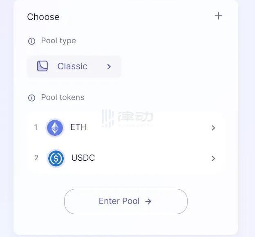The width and height of the screenshot is (255, 237).
Task: Click the Classic pool shape icon
Action: click(42, 66)
